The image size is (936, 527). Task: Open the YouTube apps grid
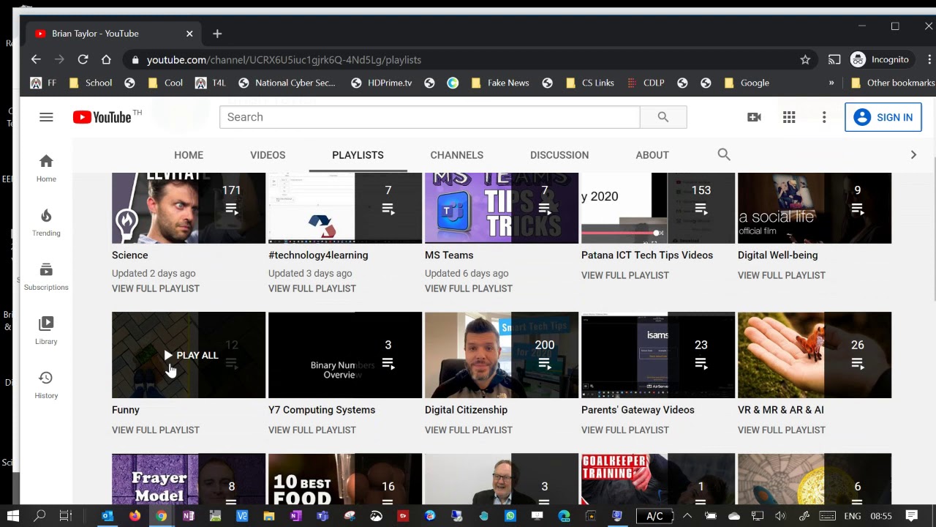789,117
